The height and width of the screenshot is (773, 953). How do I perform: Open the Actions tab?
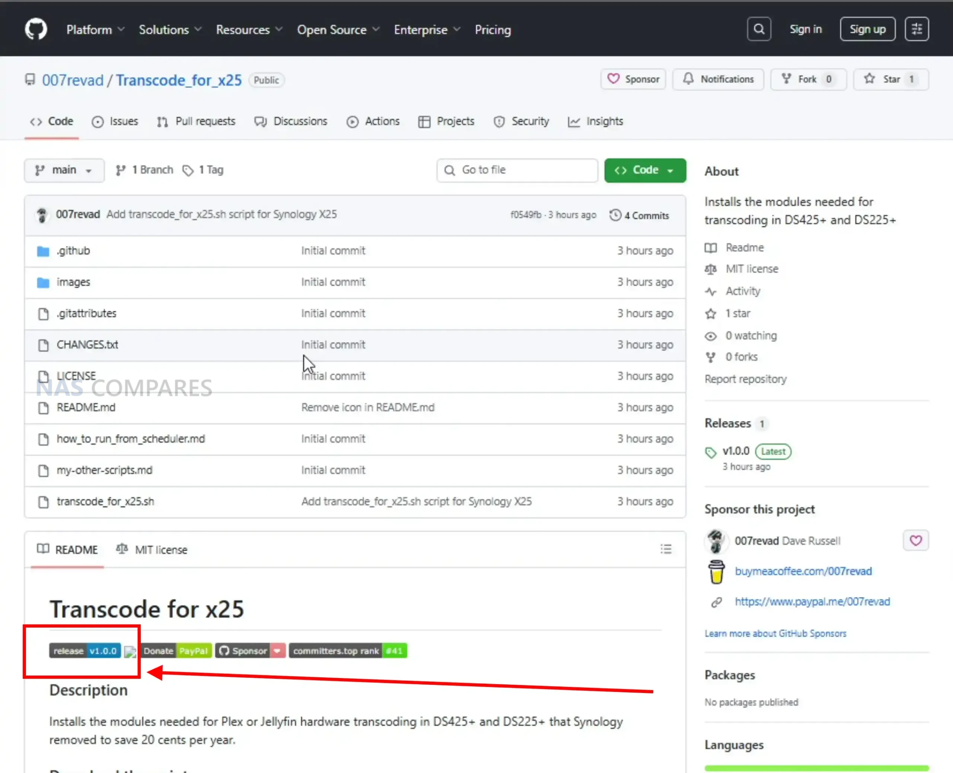373,122
